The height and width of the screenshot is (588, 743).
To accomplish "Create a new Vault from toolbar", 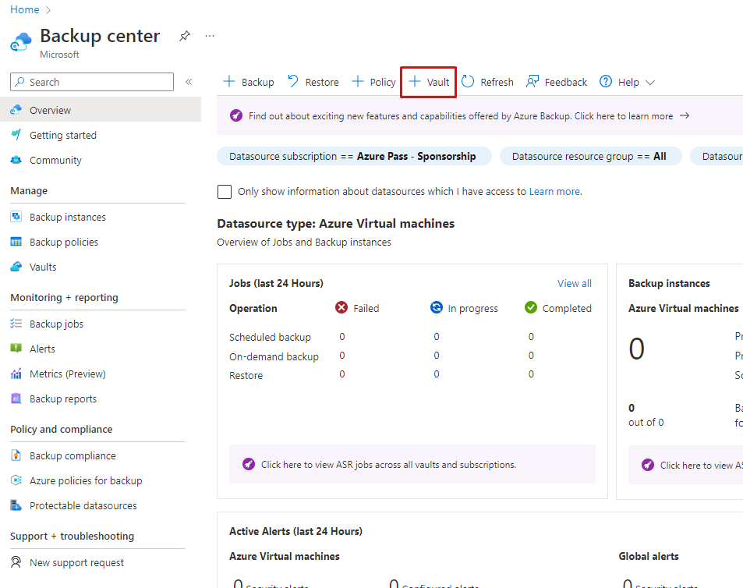I will point(429,82).
